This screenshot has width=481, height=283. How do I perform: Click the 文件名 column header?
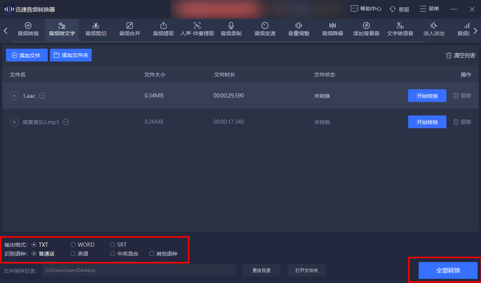coord(18,75)
